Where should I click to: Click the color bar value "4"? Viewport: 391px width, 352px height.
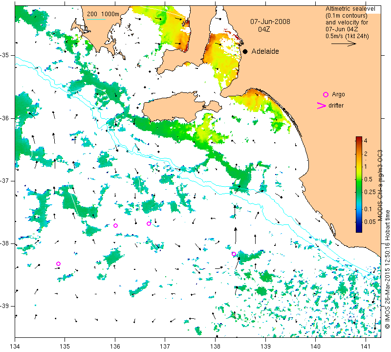[x=366, y=141]
